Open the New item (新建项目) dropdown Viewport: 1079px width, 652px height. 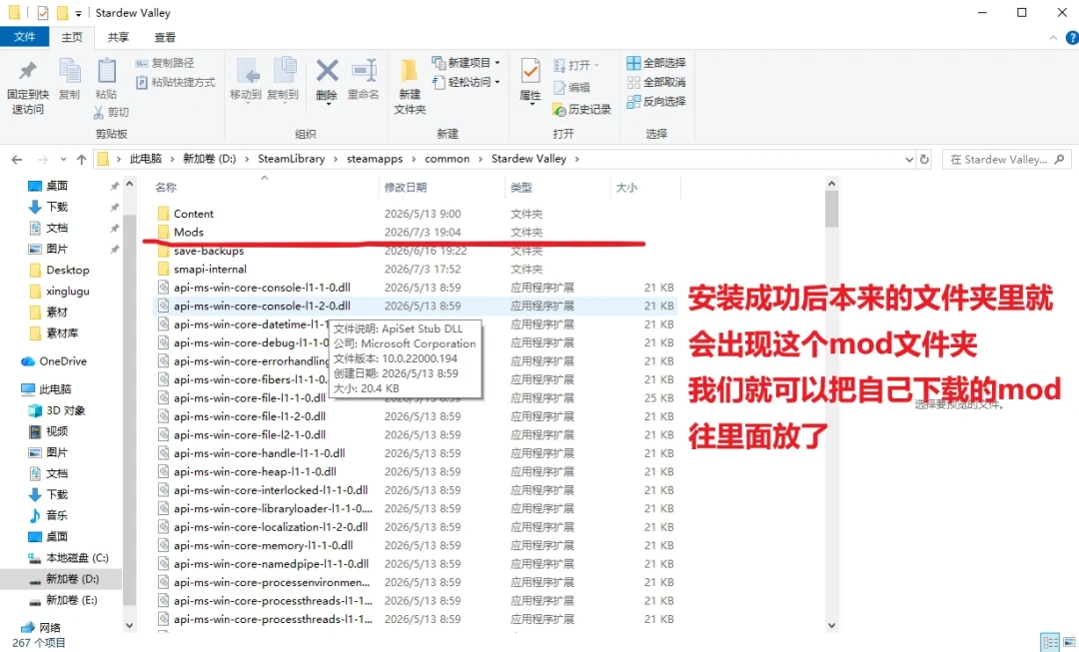[498, 63]
